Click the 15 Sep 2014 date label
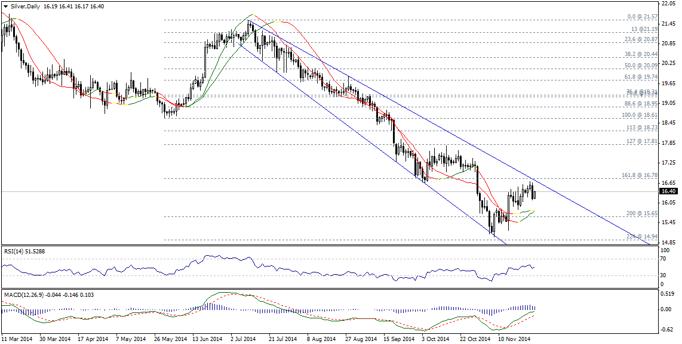Viewport: 682px width, 344px height. point(400,339)
